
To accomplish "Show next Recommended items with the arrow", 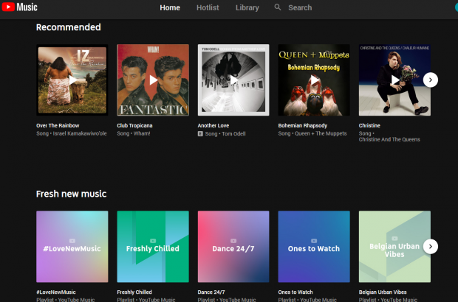I will (430, 80).
